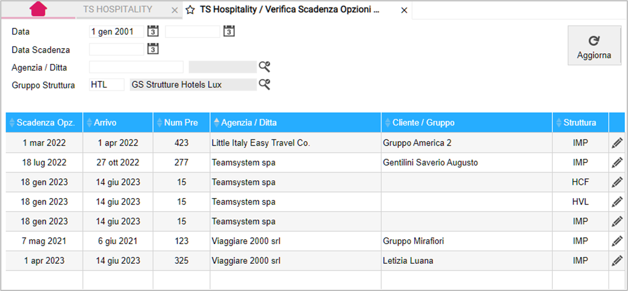
Task: Open Gruppo Struttura lookup icon
Action: [x=264, y=85]
